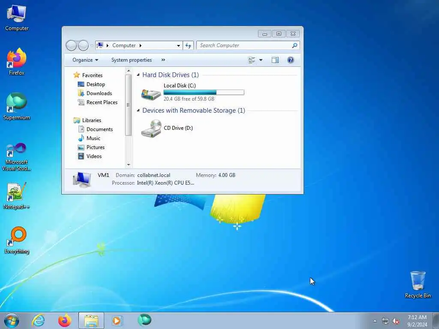The height and width of the screenshot is (329, 439).
Task: Click the Explorer Forward navigation button
Action: pyautogui.click(x=83, y=45)
